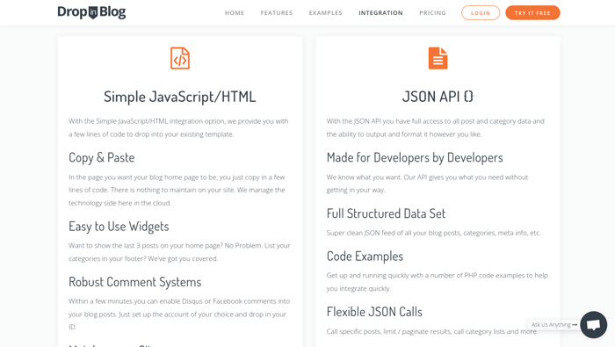The image size is (615, 347).
Task: Click the Code Examples heading
Action: [365, 256]
